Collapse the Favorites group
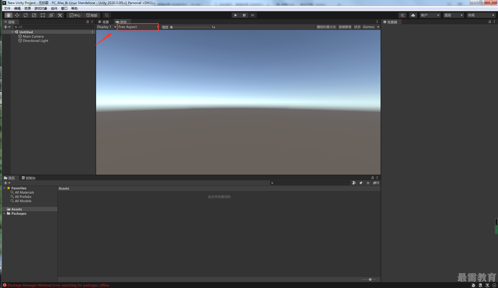The image size is (498, 288). tap(4, 188)
